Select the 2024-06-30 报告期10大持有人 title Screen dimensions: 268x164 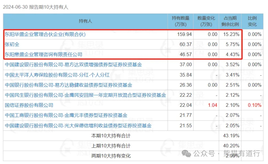tap(36, 7)
